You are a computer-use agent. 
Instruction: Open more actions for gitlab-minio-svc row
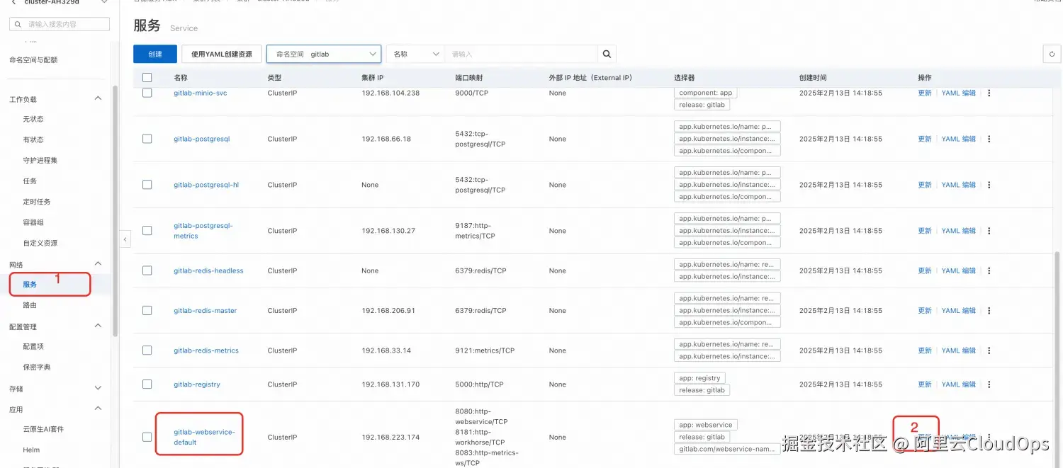click(989, 93)
